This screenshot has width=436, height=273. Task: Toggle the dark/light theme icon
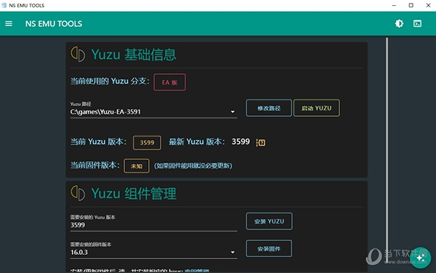pos(399,24)
